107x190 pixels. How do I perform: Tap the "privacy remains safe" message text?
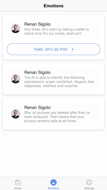coord(51,121)
